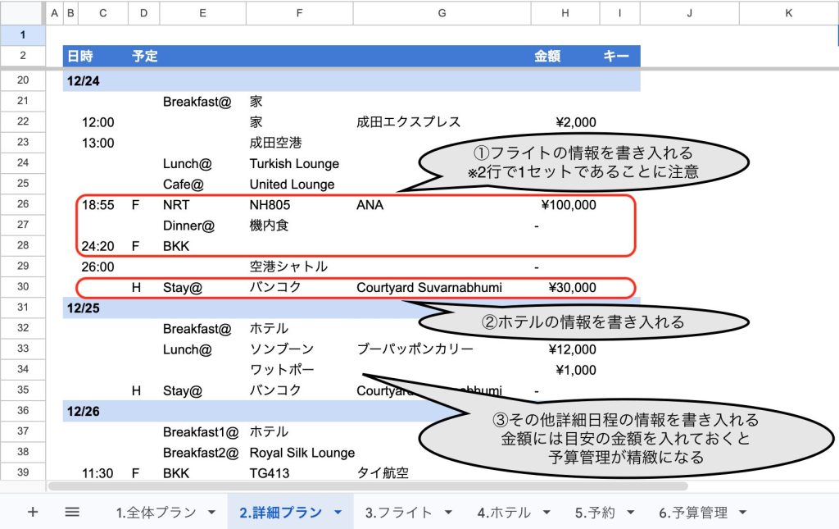The image size is (839, 529).
Task: Switch to the 1.全体プラン sheet tab
Action: tap(156, 513)
